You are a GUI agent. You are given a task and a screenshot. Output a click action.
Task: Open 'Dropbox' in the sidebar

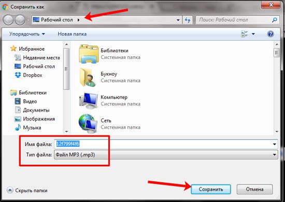(33, 75)
